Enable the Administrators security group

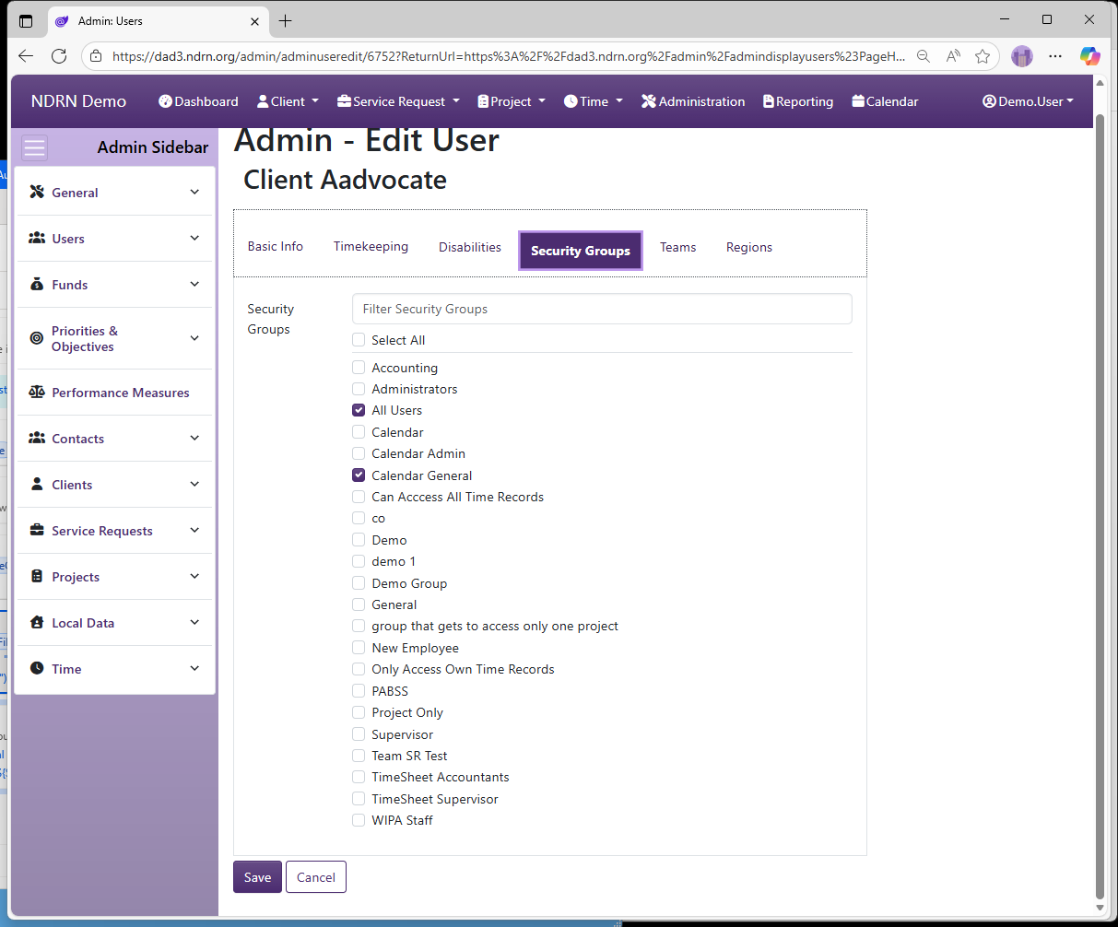pos(359,389)
